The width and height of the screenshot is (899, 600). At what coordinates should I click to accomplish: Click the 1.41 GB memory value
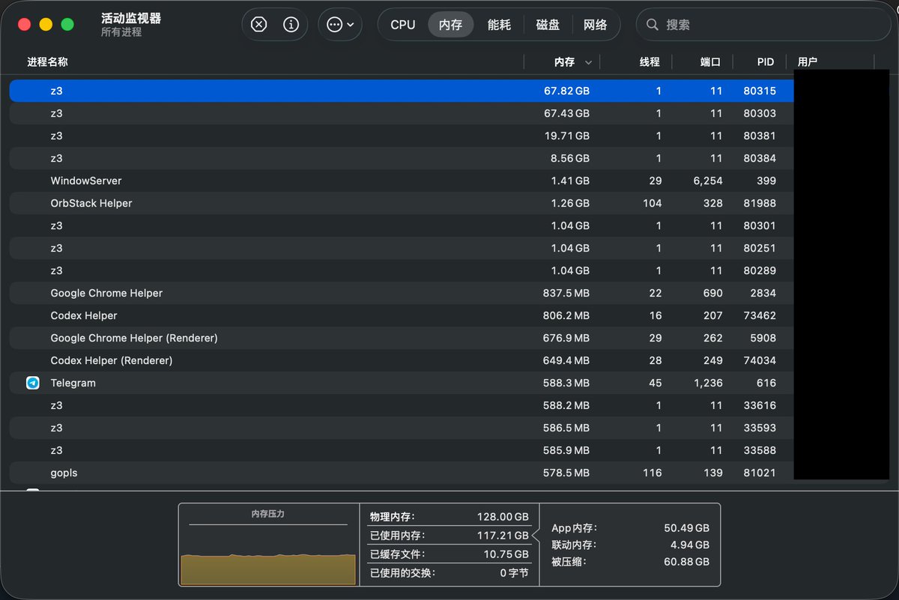570,181
